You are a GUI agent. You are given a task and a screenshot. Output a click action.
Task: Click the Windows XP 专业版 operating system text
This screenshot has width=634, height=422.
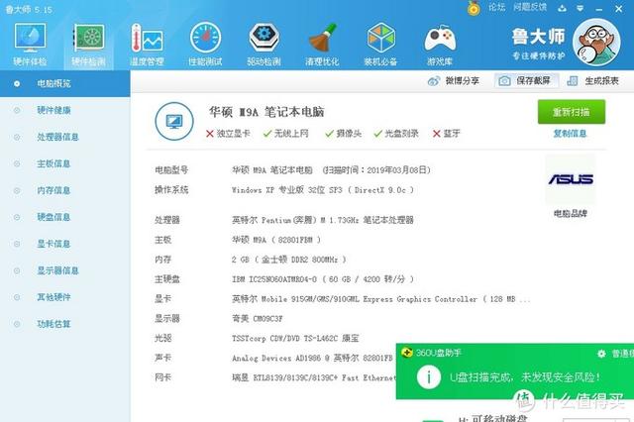[323, 190]
